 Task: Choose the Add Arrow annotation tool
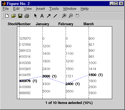pyautogui.click(x=49, y=16)
